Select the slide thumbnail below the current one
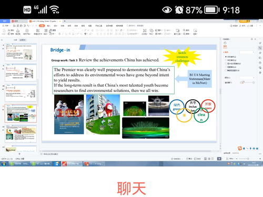 (x=21, y=134)
